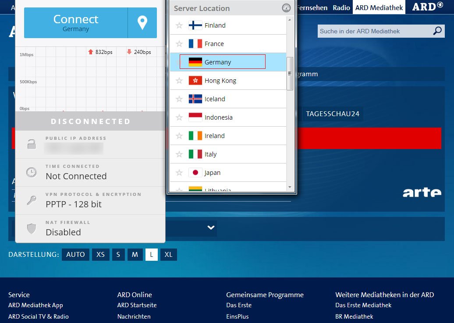454x323 pixels.
Task: Open the BR Mediathek footer link
Action: [x=354, y=316]
